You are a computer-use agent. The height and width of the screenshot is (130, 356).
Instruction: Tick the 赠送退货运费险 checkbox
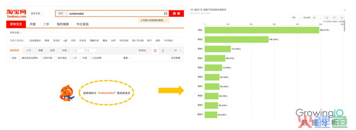[20, 58]
